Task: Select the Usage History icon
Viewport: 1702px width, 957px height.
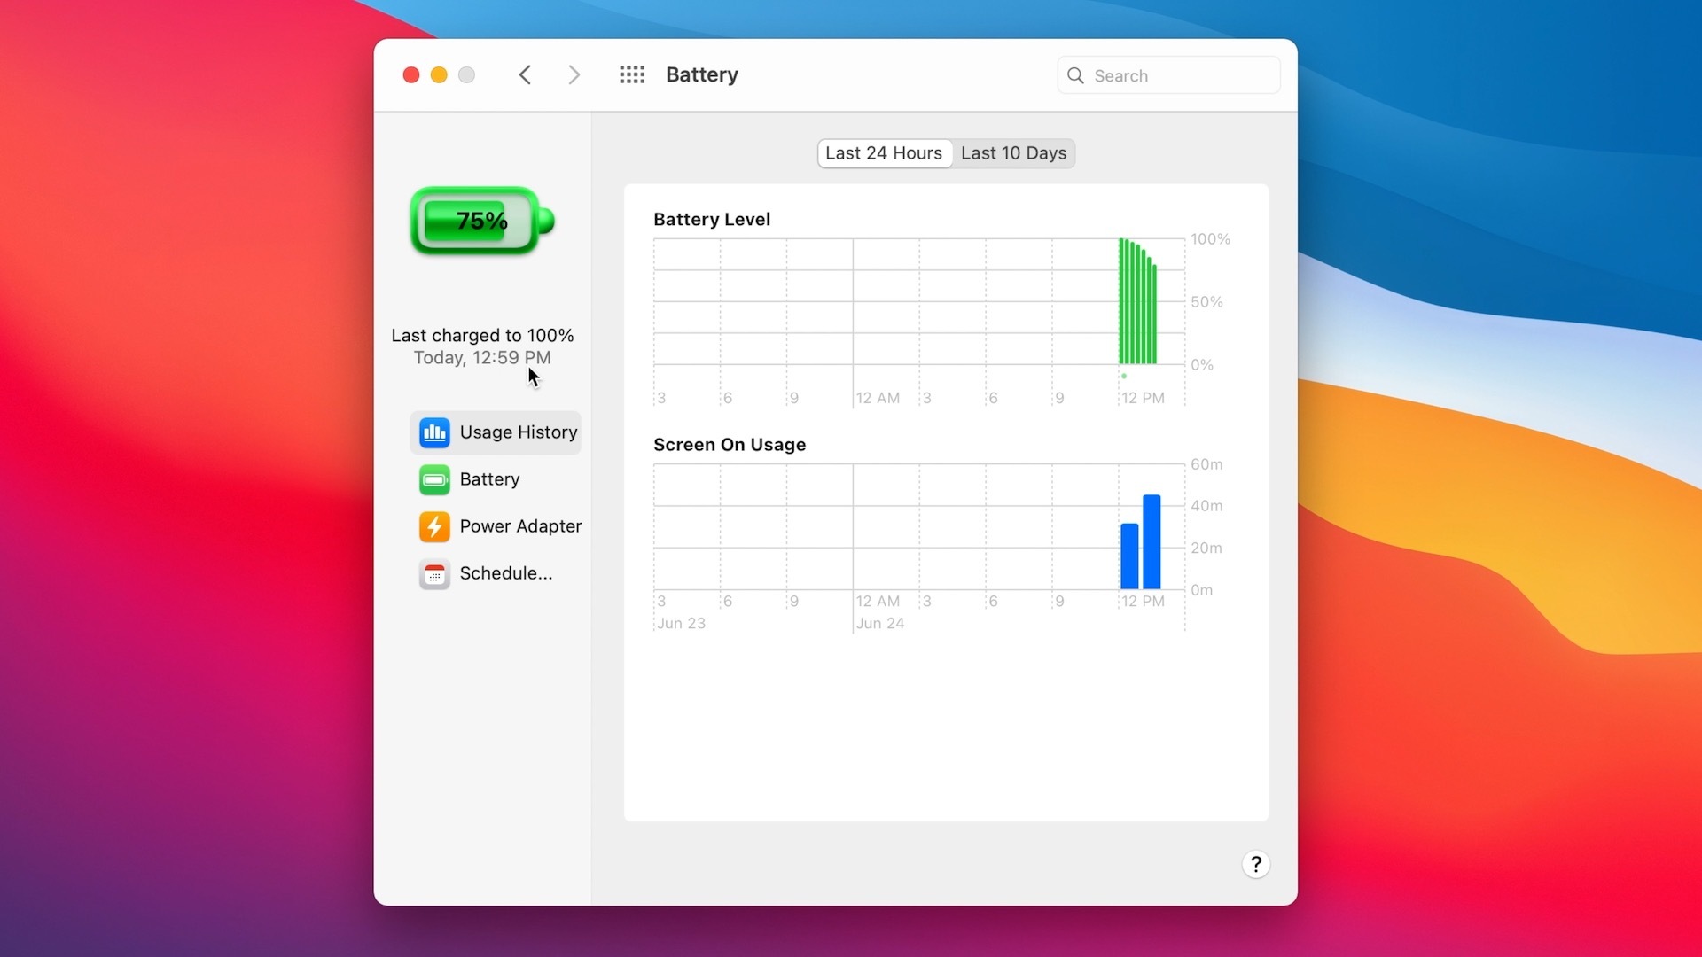Action: (433, 432)
